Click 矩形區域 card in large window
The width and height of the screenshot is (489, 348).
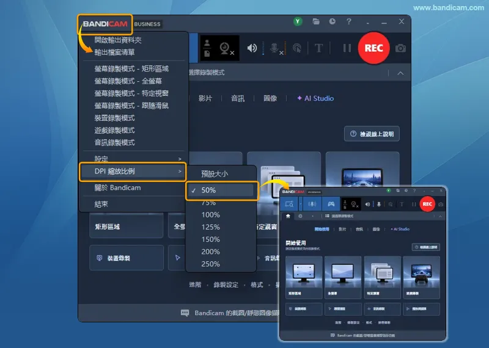pos(127,226)
